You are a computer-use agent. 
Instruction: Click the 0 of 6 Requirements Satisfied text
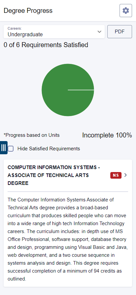tap(46, 45)
